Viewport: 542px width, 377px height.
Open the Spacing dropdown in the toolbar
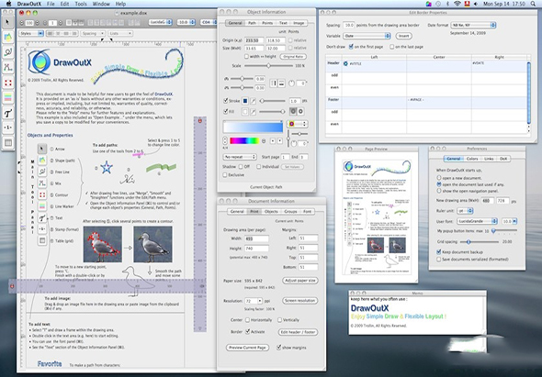click(93, 34)
